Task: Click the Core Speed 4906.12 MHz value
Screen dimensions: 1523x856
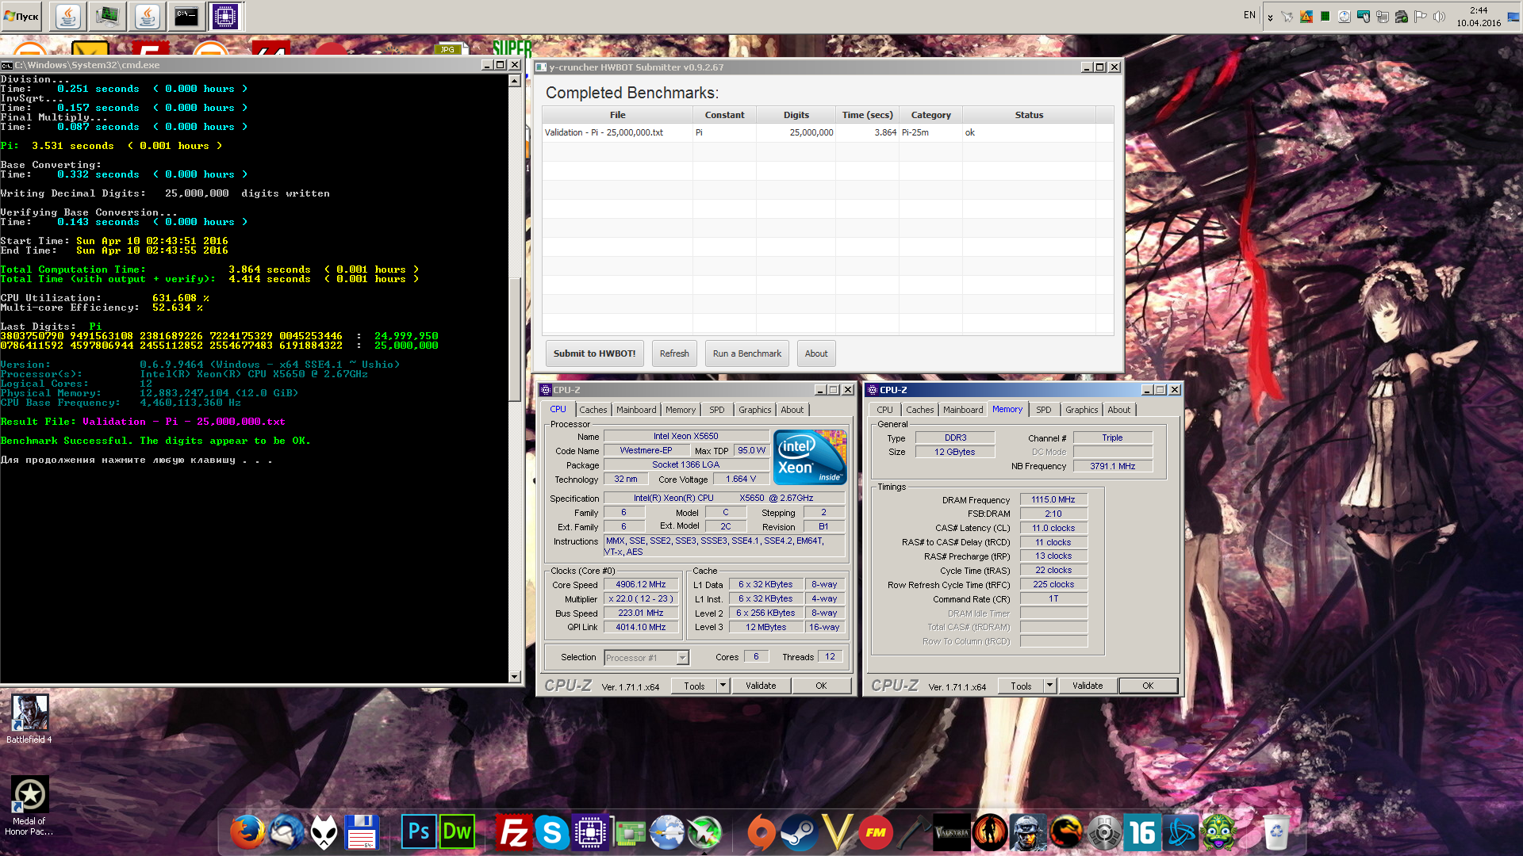Action: point(641,585)
